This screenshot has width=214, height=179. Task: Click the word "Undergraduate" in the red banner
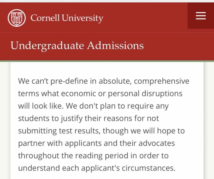coord(47,46)
